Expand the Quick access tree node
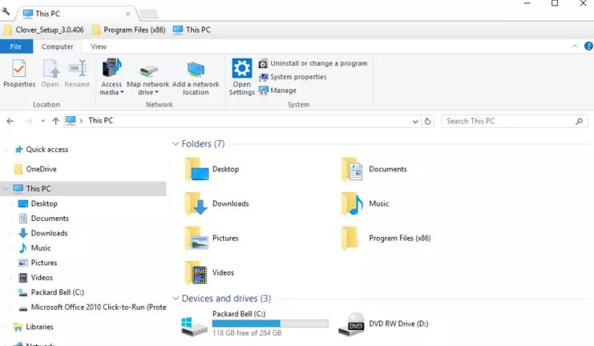 click(x=6, y=150)
